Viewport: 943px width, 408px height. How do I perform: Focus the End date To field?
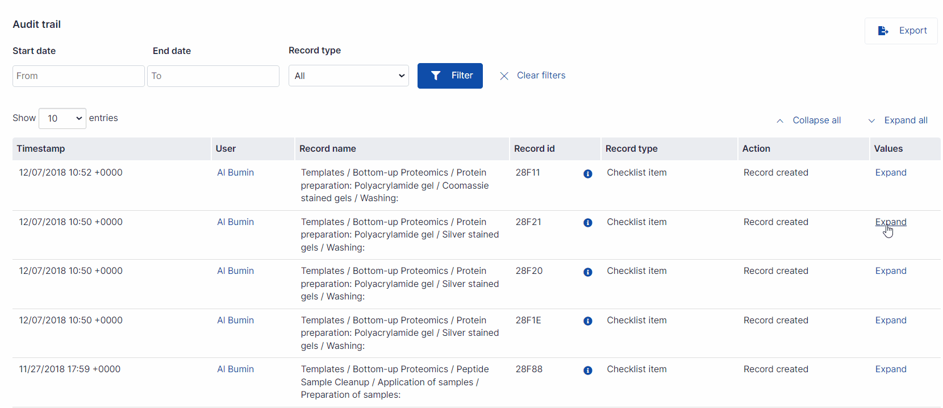213,76
